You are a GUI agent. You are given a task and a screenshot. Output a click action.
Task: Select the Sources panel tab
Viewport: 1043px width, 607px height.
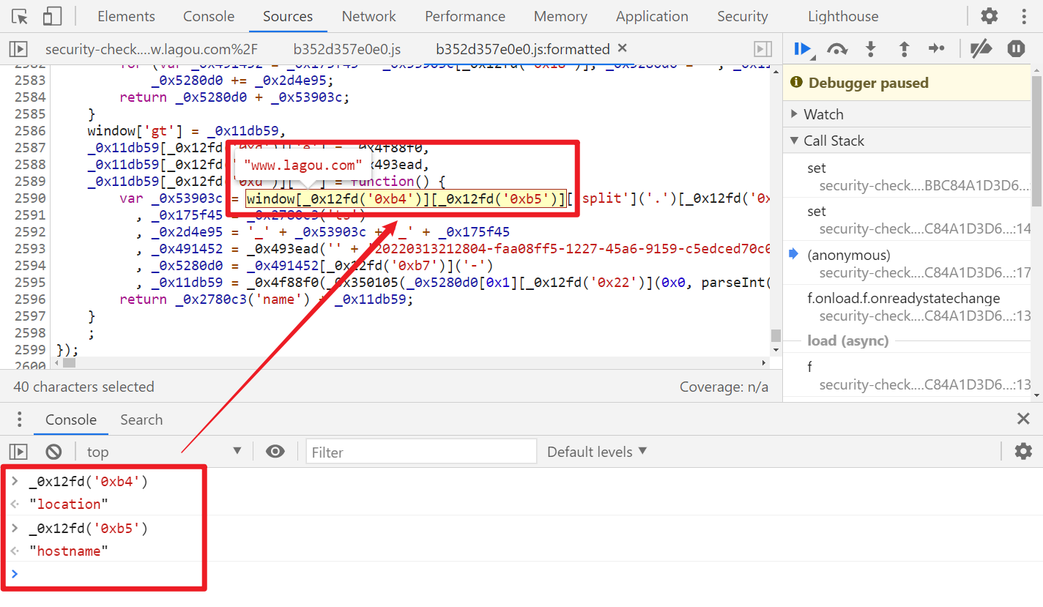click(288, 16)
